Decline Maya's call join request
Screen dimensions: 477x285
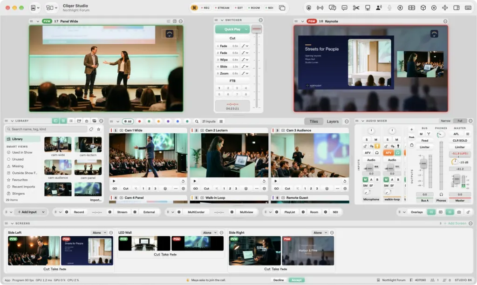(x=279, y=280)
